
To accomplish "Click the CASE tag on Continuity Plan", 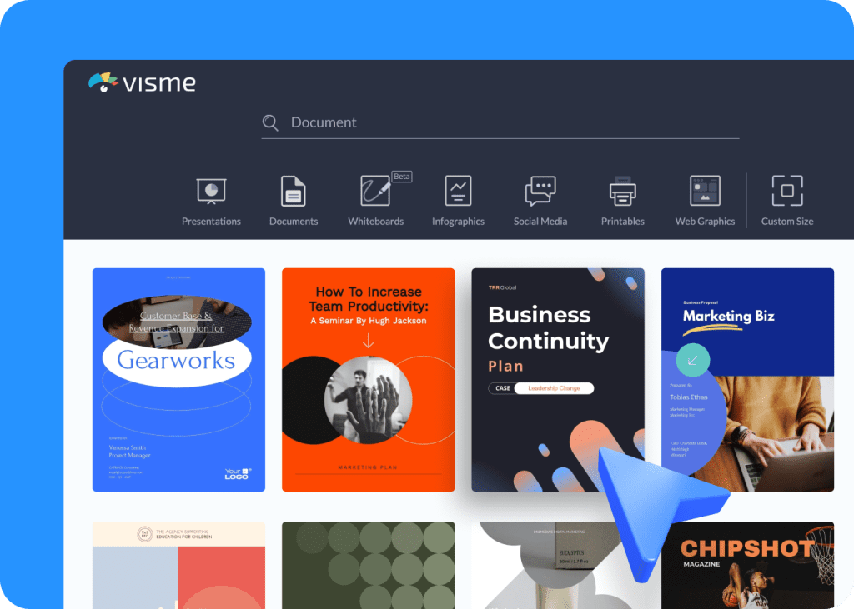I will [502, 388].
